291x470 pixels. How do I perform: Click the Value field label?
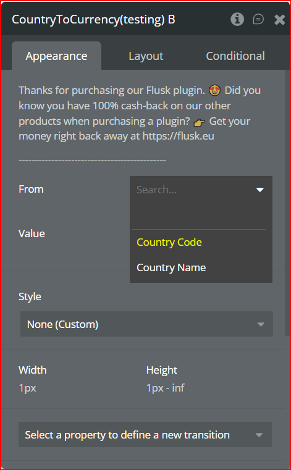32,233
